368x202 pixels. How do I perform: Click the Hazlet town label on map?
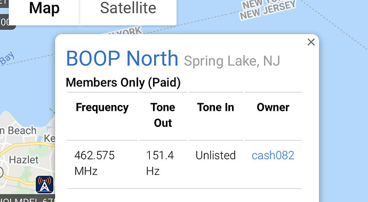click(23, 160)
